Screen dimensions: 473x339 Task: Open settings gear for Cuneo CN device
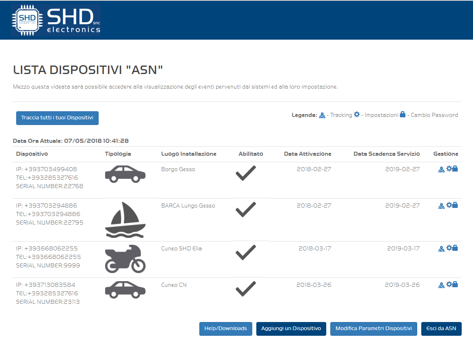[449, 285]
